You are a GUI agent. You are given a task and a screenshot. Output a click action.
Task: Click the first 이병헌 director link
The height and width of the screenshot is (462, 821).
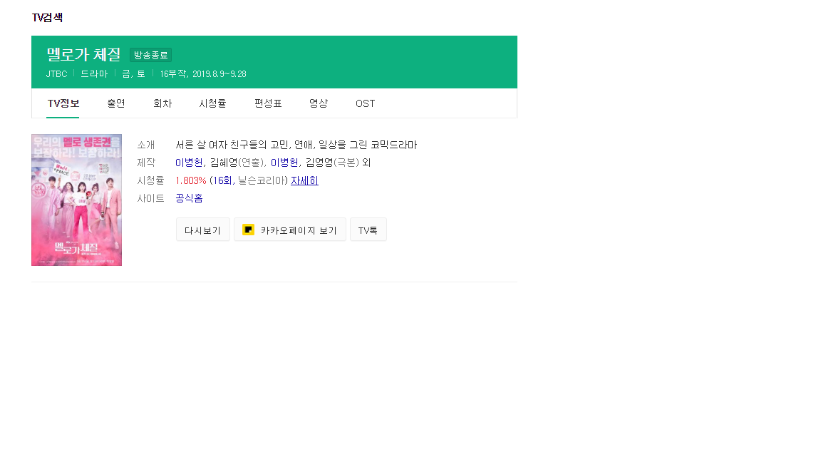coord(189,163)
